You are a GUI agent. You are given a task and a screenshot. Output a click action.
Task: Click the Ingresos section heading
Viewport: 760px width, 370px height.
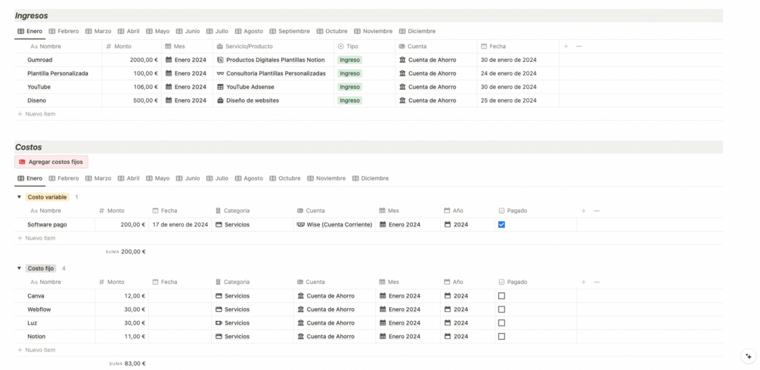[x=32, y=16]
